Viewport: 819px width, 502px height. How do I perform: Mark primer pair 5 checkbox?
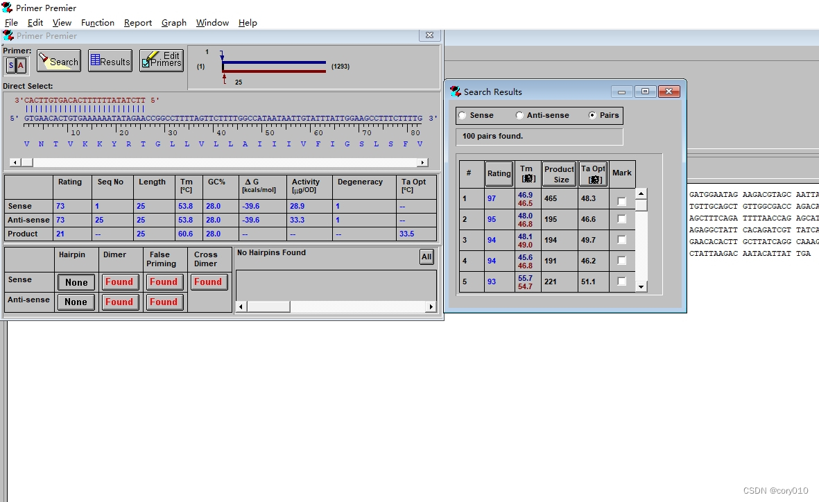621,282
